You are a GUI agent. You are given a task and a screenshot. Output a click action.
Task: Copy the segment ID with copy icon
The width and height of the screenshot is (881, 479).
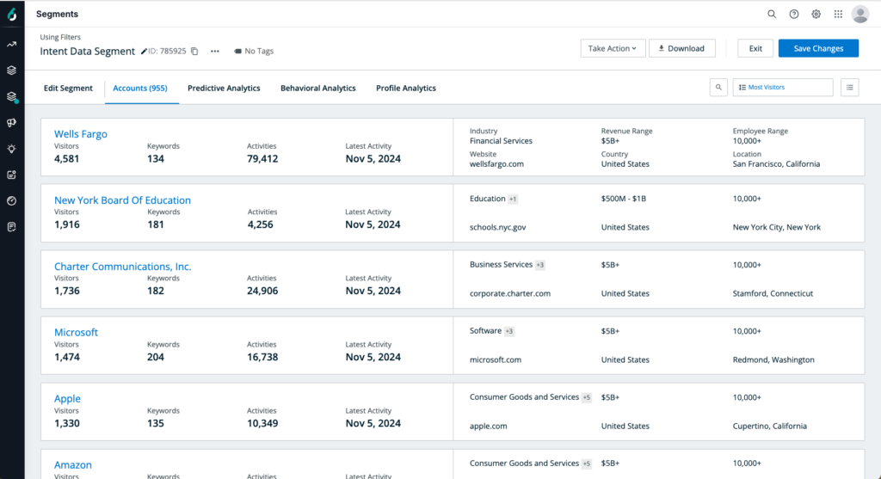click(194, 51)
